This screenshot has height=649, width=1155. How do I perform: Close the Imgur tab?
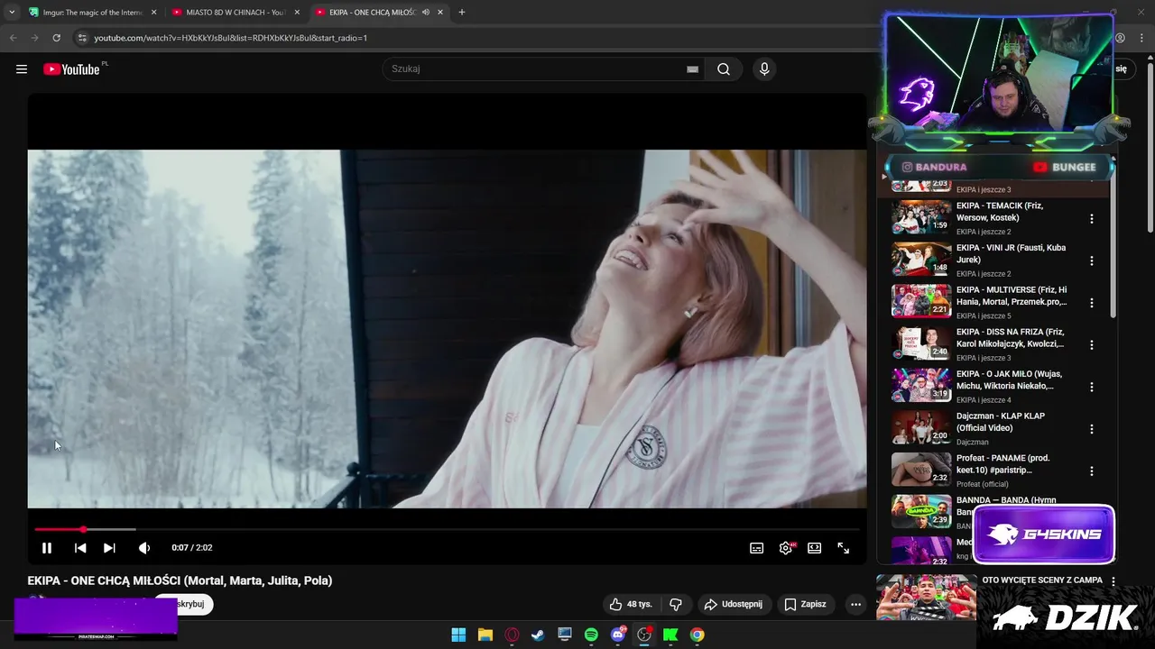(x=153, y=13)
